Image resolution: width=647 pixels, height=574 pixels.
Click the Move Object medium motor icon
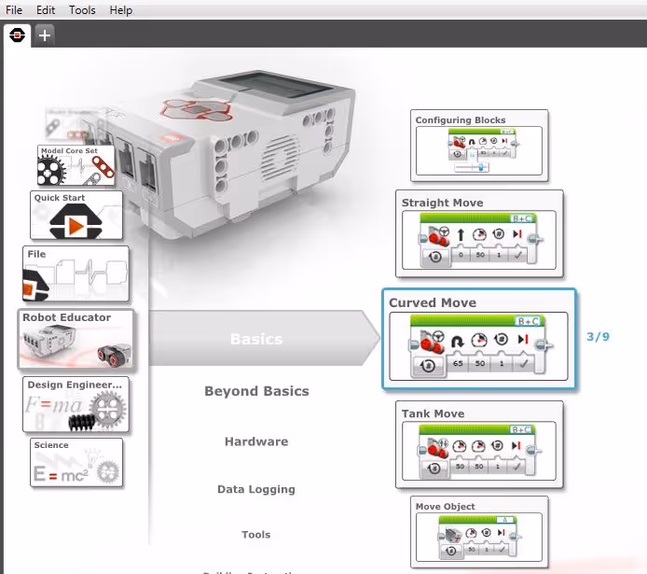tap(453, 535)
